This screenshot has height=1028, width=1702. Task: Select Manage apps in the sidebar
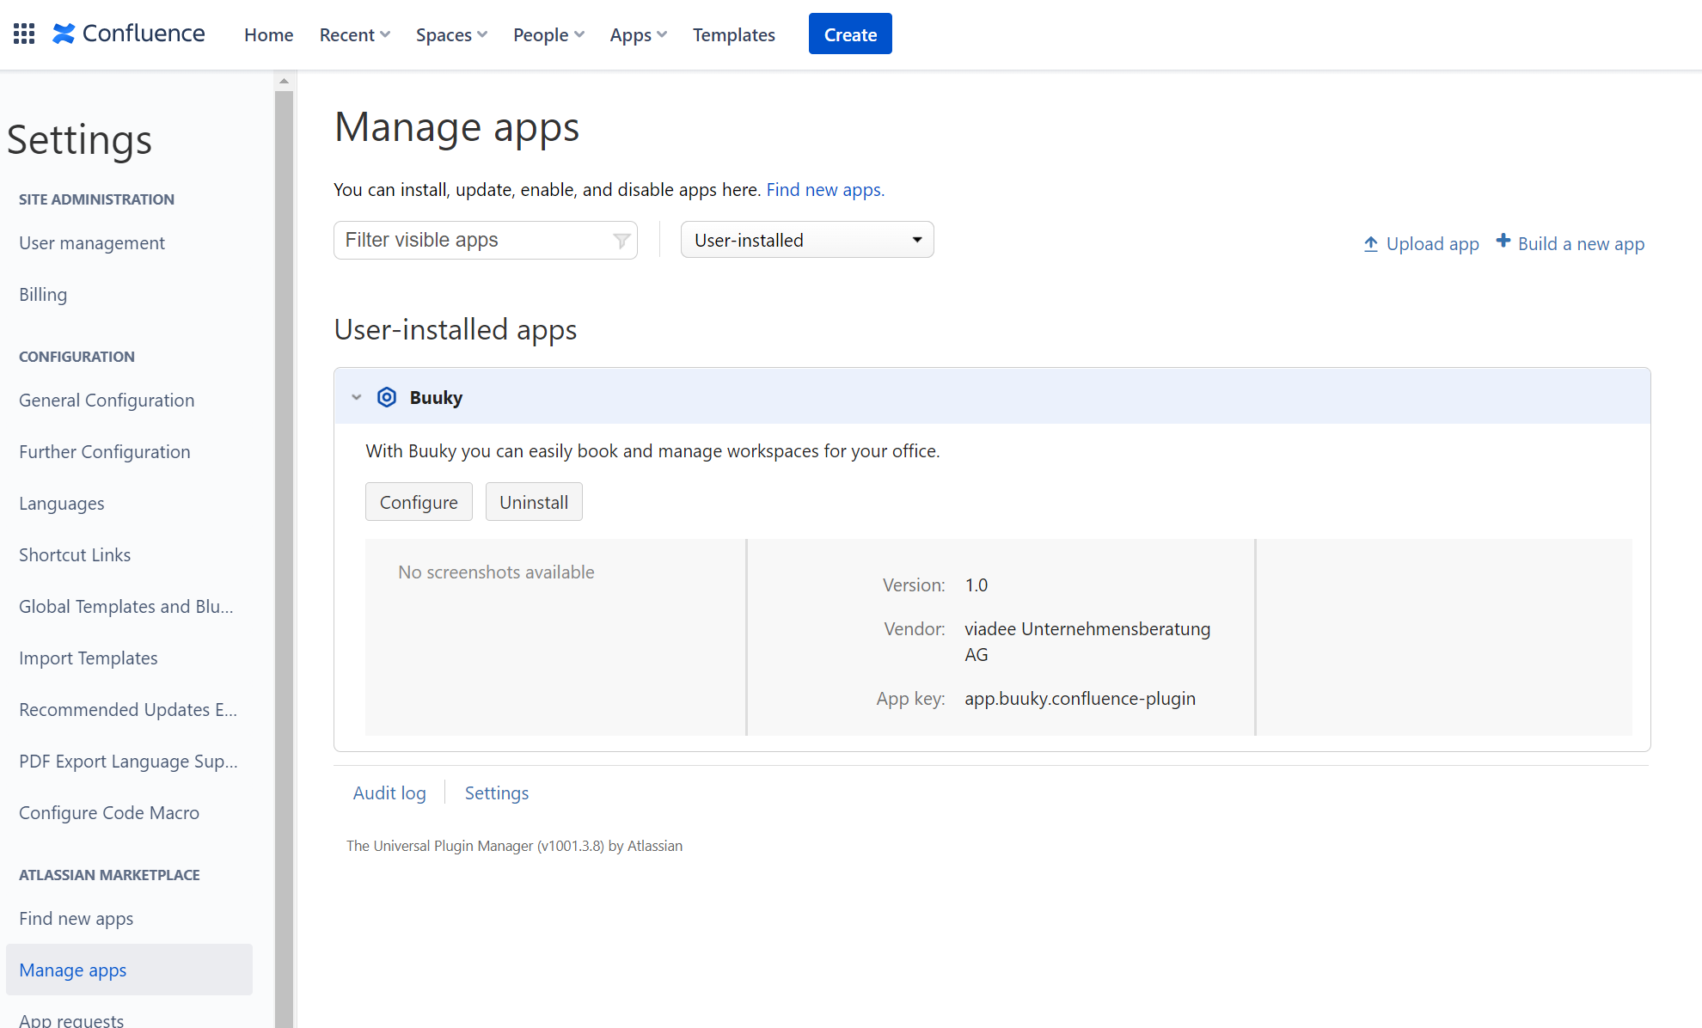coord(129,970)
